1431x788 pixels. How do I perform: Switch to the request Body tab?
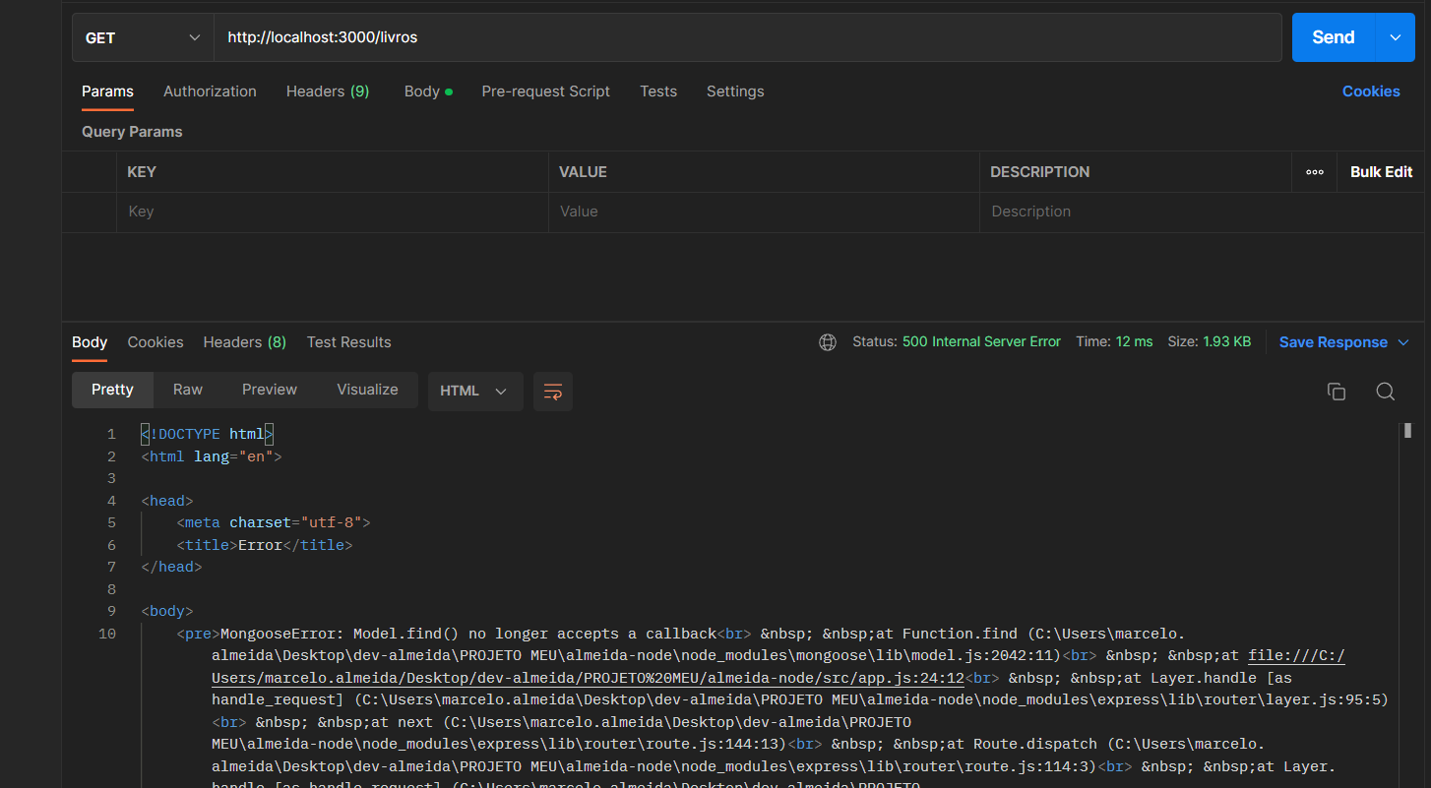coord(428,91)
